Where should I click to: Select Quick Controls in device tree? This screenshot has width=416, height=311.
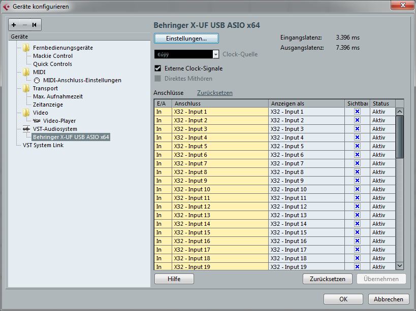coord(52,64)
